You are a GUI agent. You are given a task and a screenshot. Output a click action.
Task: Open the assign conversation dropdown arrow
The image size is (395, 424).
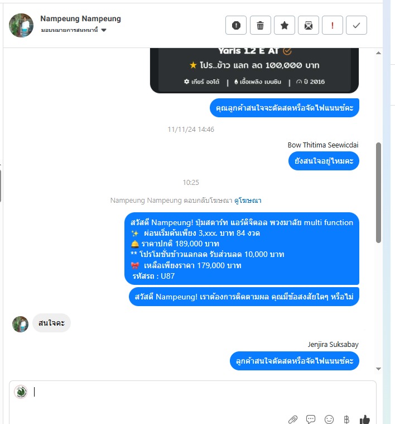tap(104, 30)
